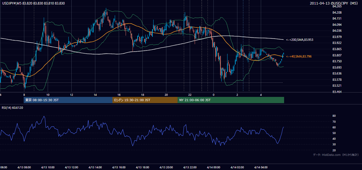Click the 83.578 price axis label
The width and height of the screenshot is (362, 170).
(337, 80)
